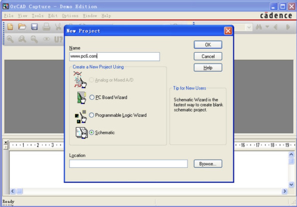Click into the Location text field
Screen dimensions: 297x207
pos(128,164)
